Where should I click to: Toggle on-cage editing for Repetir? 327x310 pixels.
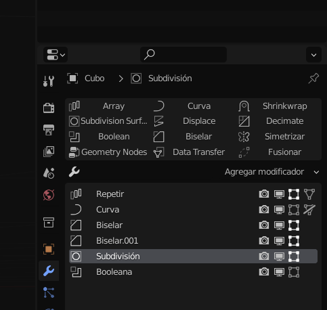pyautogui.click(x=309, y=194)
